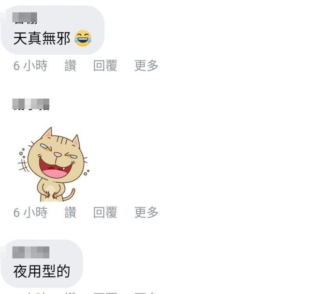Like the 夜用型的 comment
The width and height of the screenshot is (319, 294).
coord(71,293)
